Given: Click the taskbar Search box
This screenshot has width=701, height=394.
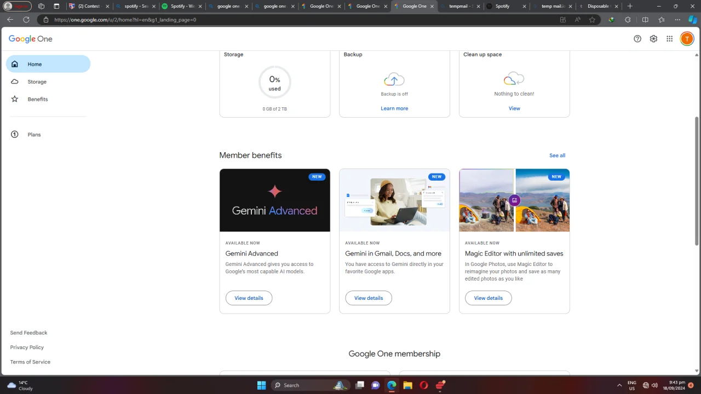Looking at the screenshot, I should point(310,385).
